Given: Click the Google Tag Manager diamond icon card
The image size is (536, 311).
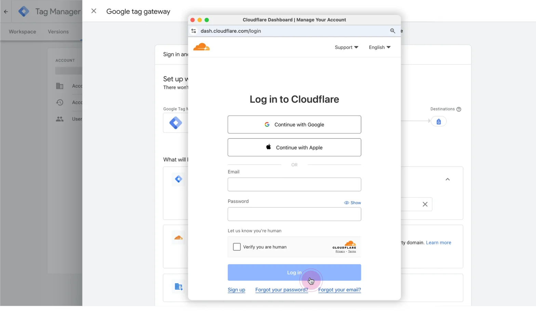Looking at the screenshot, I should pos(176,123).
